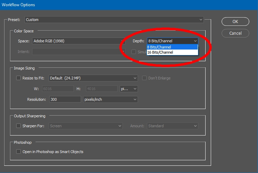Viewport: 258px width, 173px height.
Task: Enable Open in Photoshop as Smart Objects
Action: pos(19,151)
